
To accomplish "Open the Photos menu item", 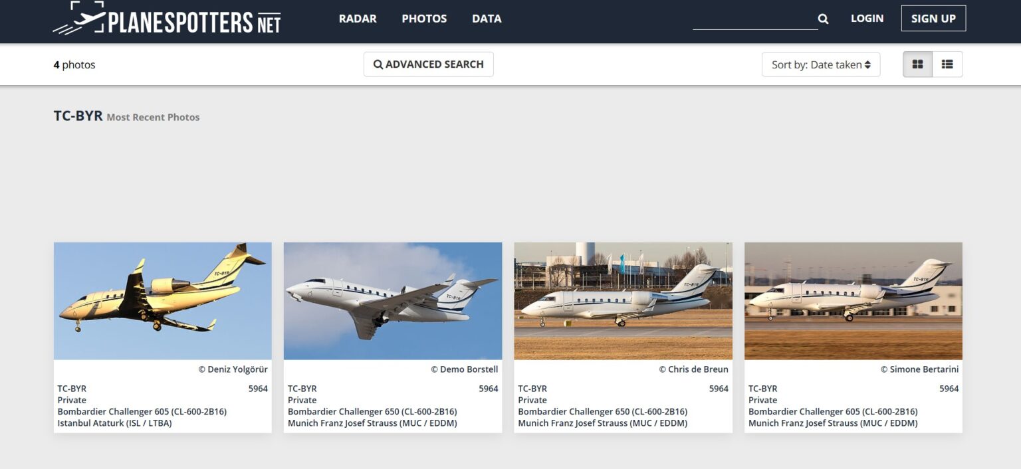I will pyautogui.click(x=424, y=19).
